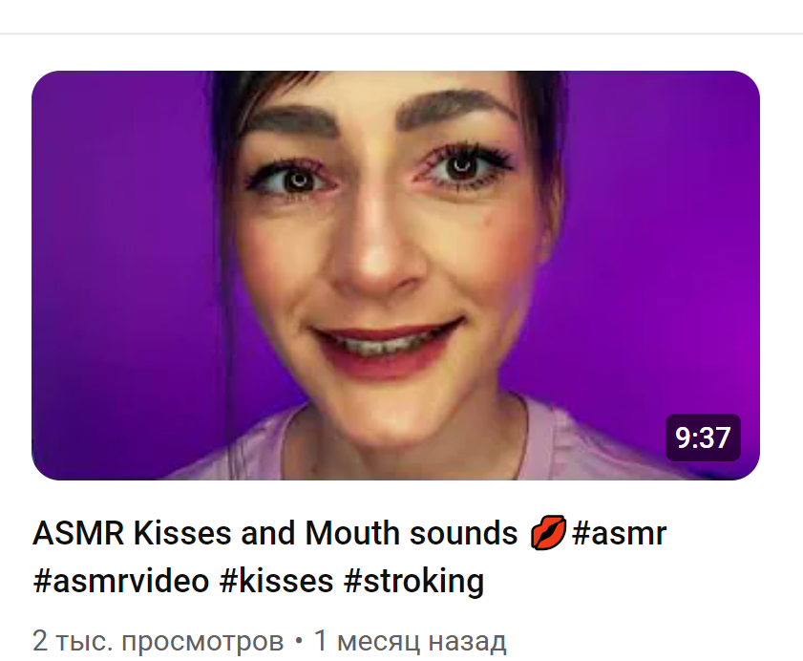Open the ASMR Kisses video thumbnail
The image size is (803, 661).
(x=395, y=275)
